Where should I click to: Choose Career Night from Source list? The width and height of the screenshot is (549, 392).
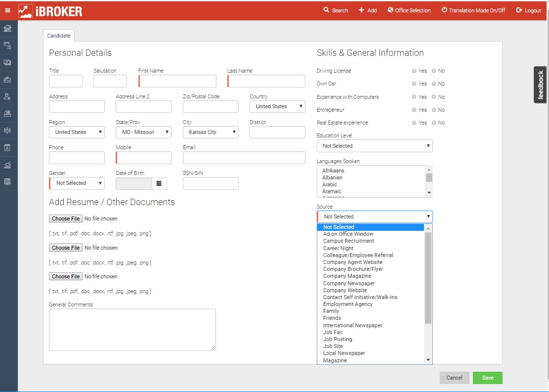[x=371, y=248]
